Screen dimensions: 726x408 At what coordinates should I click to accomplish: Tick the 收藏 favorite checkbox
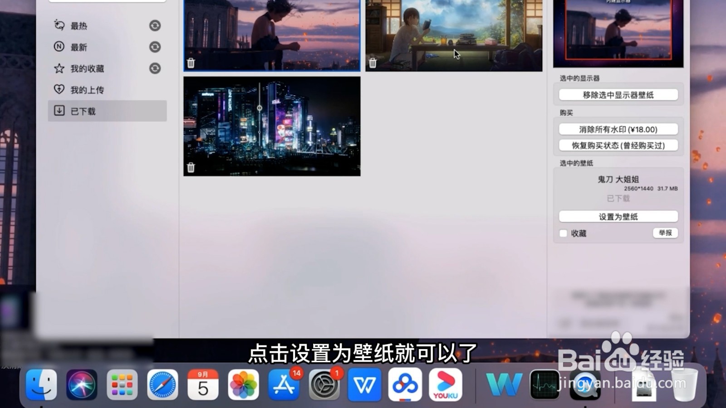[x=564, y=233]
